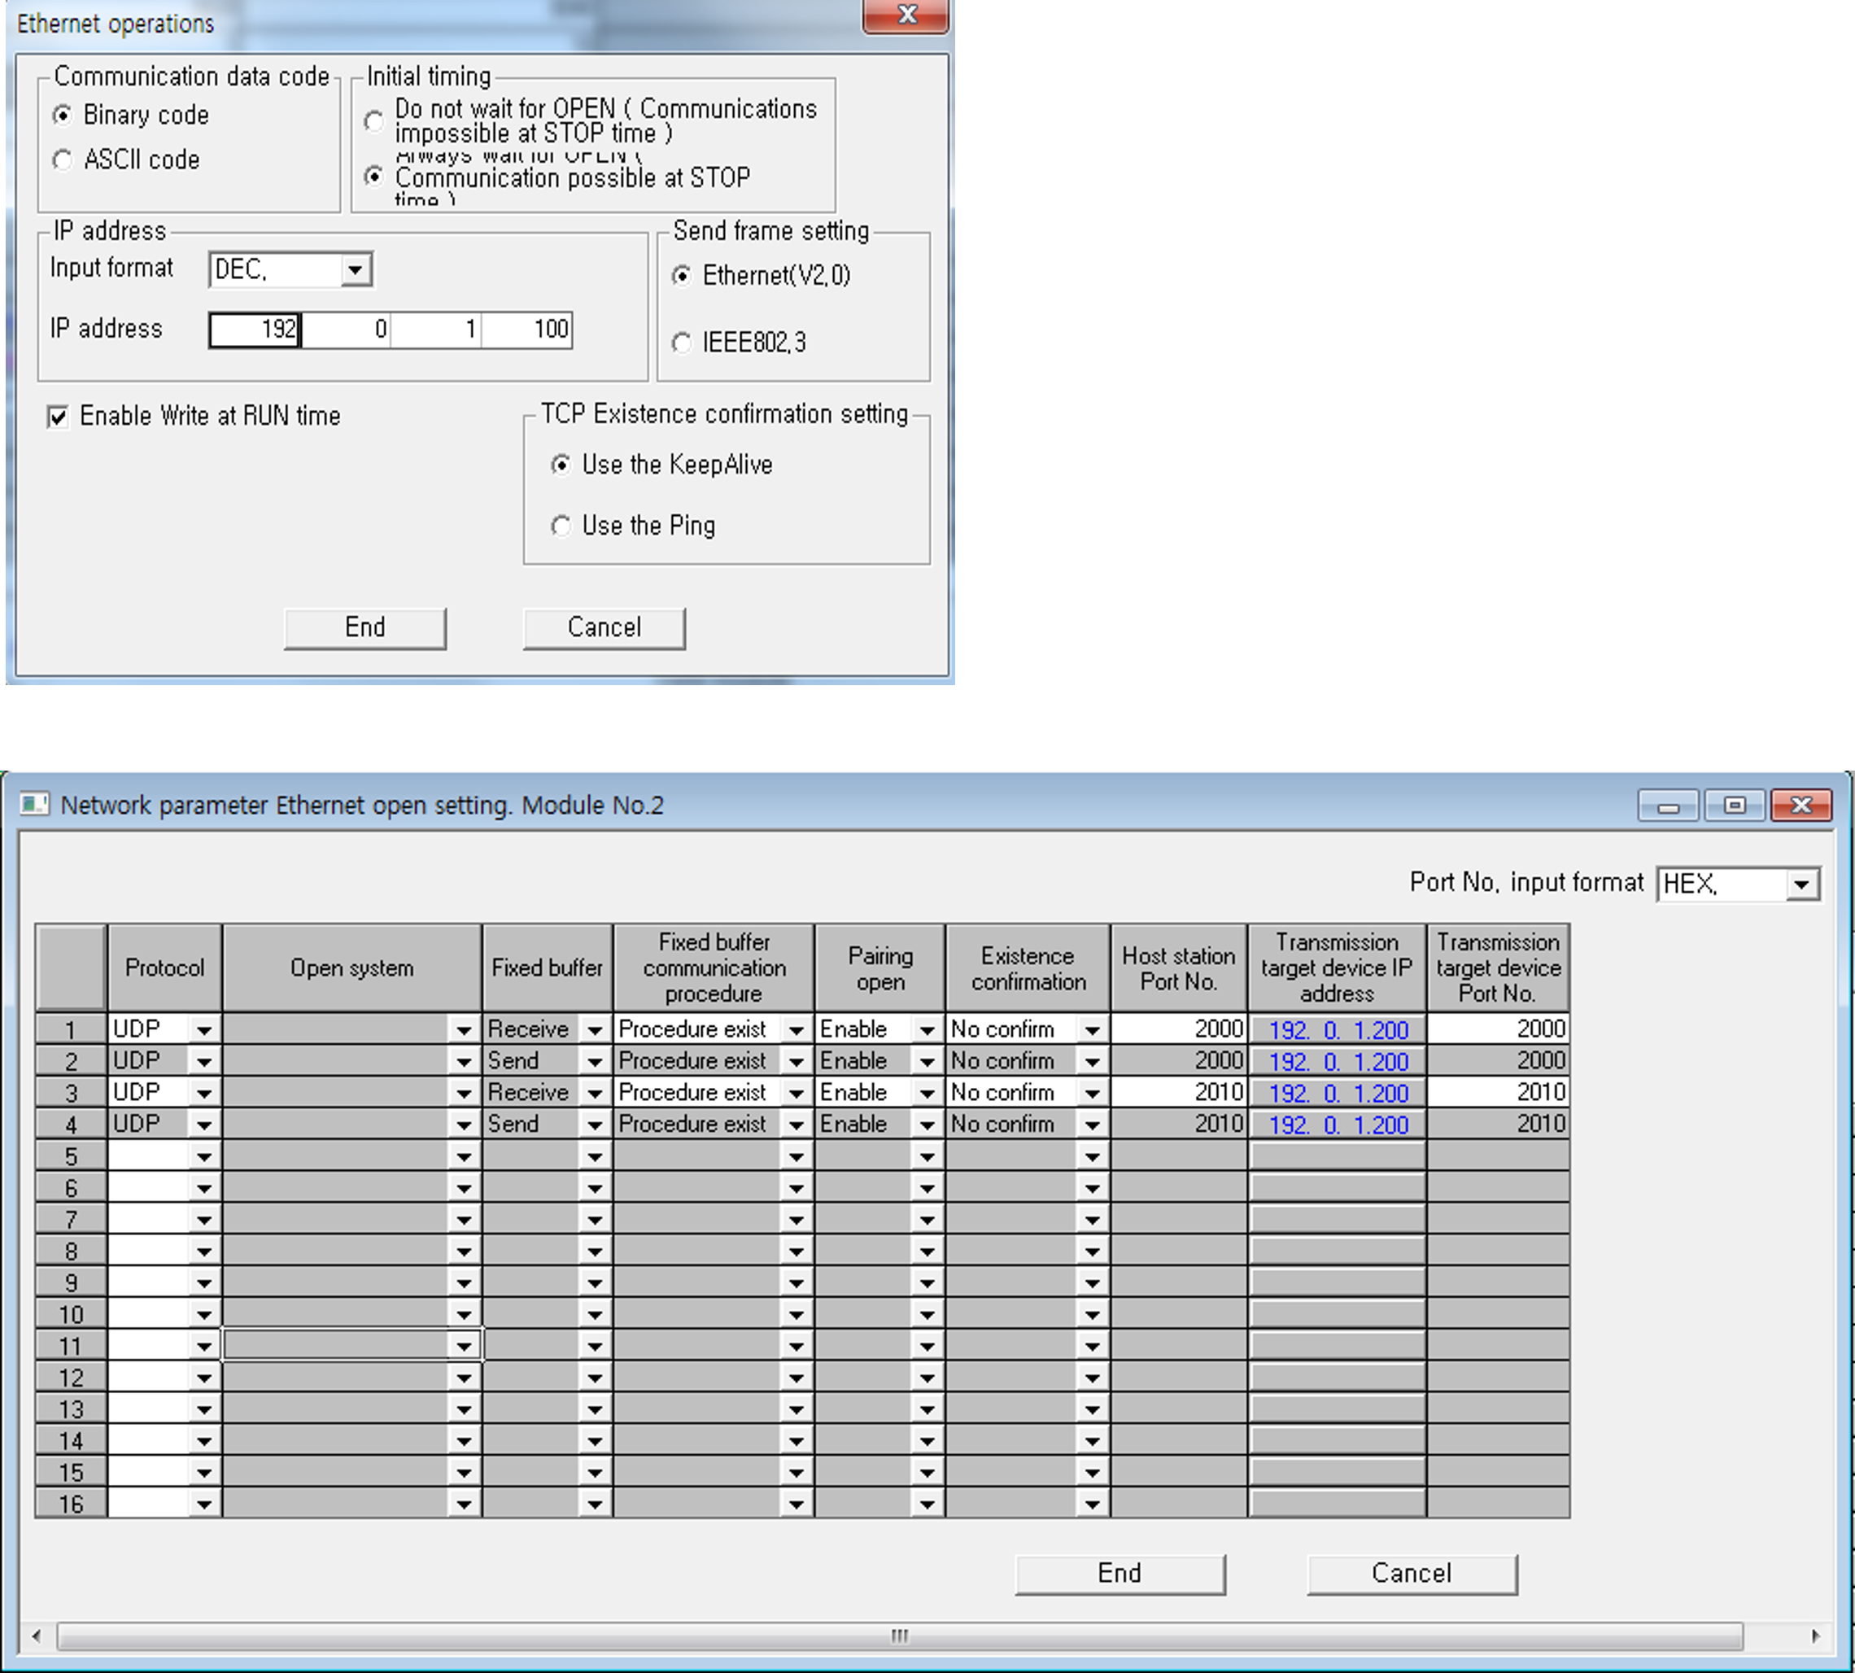
Task: Click Cancel in Ethernet open setting window
Action: coord(1412,1574)
